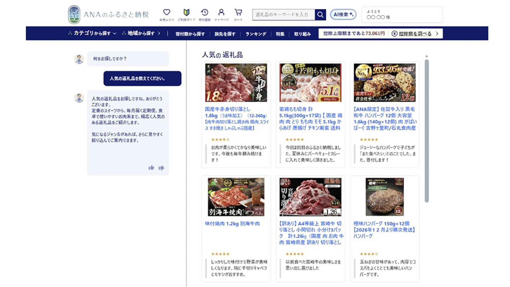Click the yen deduction calculator icon
This screenshot has height=287, width=510.
(394, 34)
